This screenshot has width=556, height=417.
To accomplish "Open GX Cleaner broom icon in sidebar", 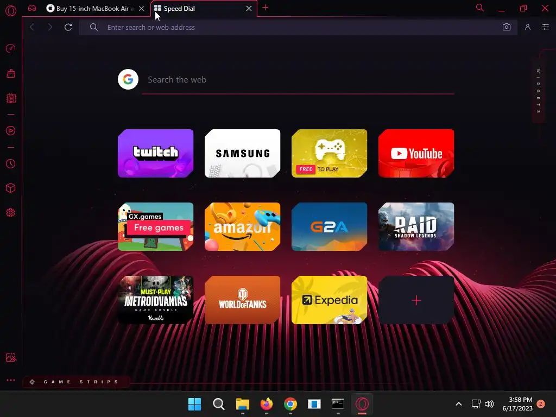I will pos(11,73).
